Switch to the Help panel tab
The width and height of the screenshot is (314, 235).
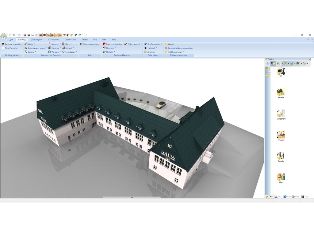click(287, 196)
